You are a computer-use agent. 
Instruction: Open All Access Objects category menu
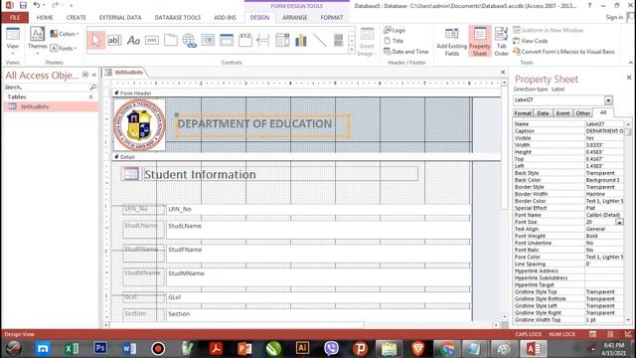(85, 75)
